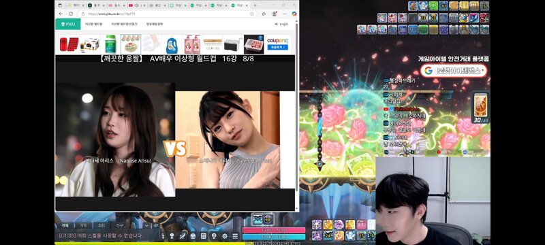The image size is (545, 245).
Task: Open the cash shop icon in the game bar
Action: tap(193, 236)
